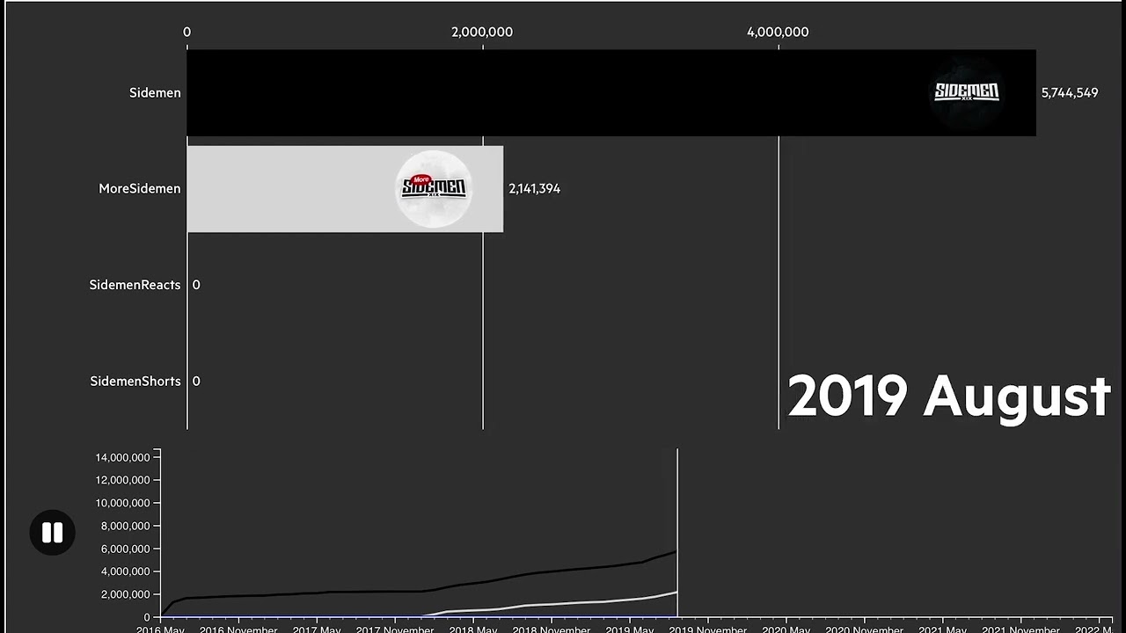Click the 10,000,000 line chart axis label
This screenshot has width=1126, height=633.
[x=121, y=503]
